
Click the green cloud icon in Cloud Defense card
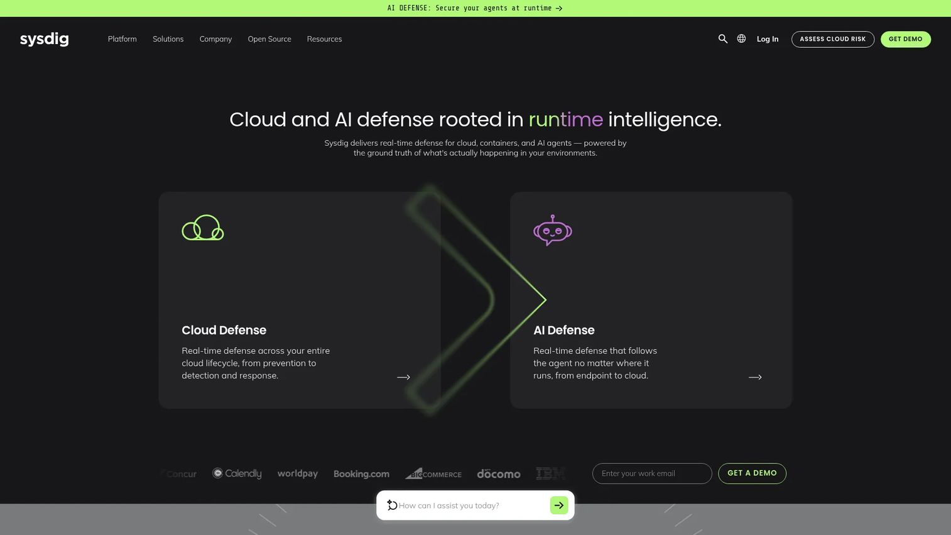tap(203, 228)
